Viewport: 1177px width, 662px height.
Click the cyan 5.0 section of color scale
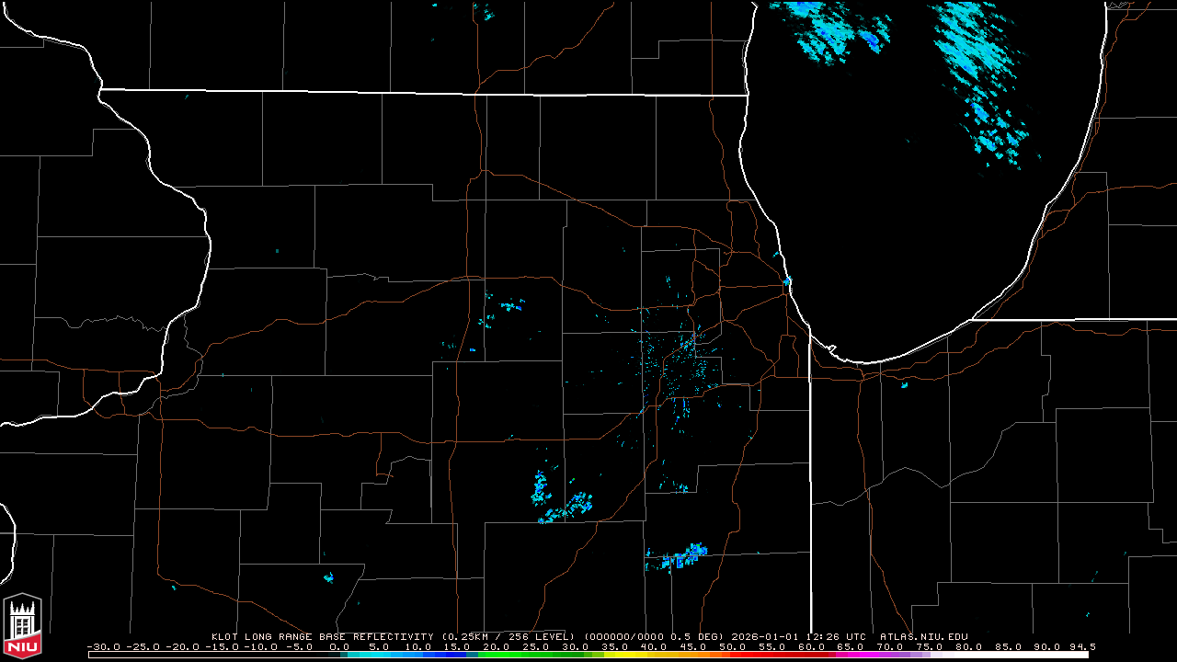pyautogui.click(x=379, y=654)
